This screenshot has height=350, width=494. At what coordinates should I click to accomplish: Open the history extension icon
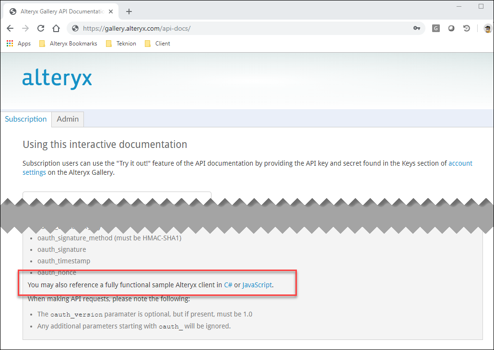point(466,28)
